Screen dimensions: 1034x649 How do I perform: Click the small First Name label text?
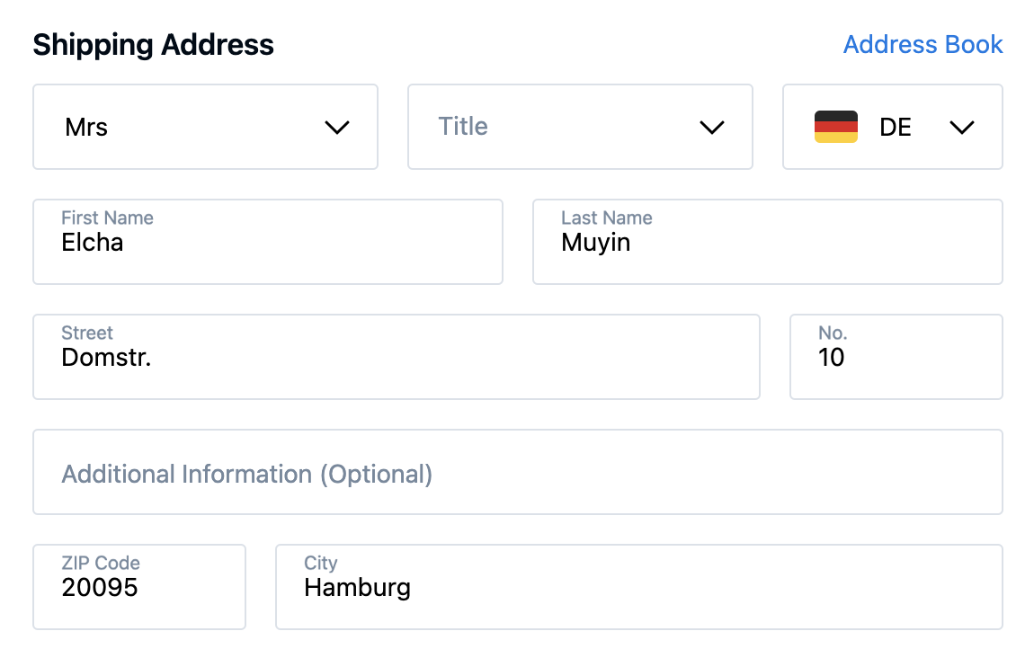[x=107, y=218]
